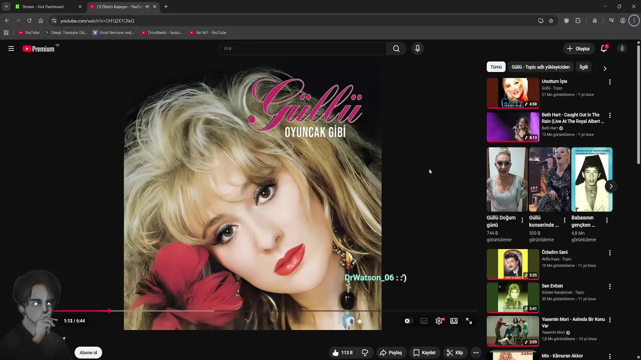Viewport: 641px width, 360px height.
Task: Click the Klip clip button
Action: click(x=455, y=352)
